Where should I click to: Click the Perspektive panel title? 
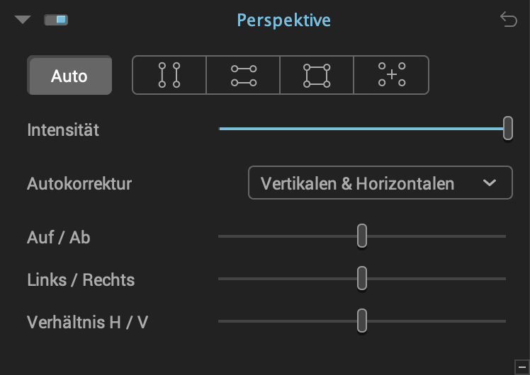tap(283, 20)
